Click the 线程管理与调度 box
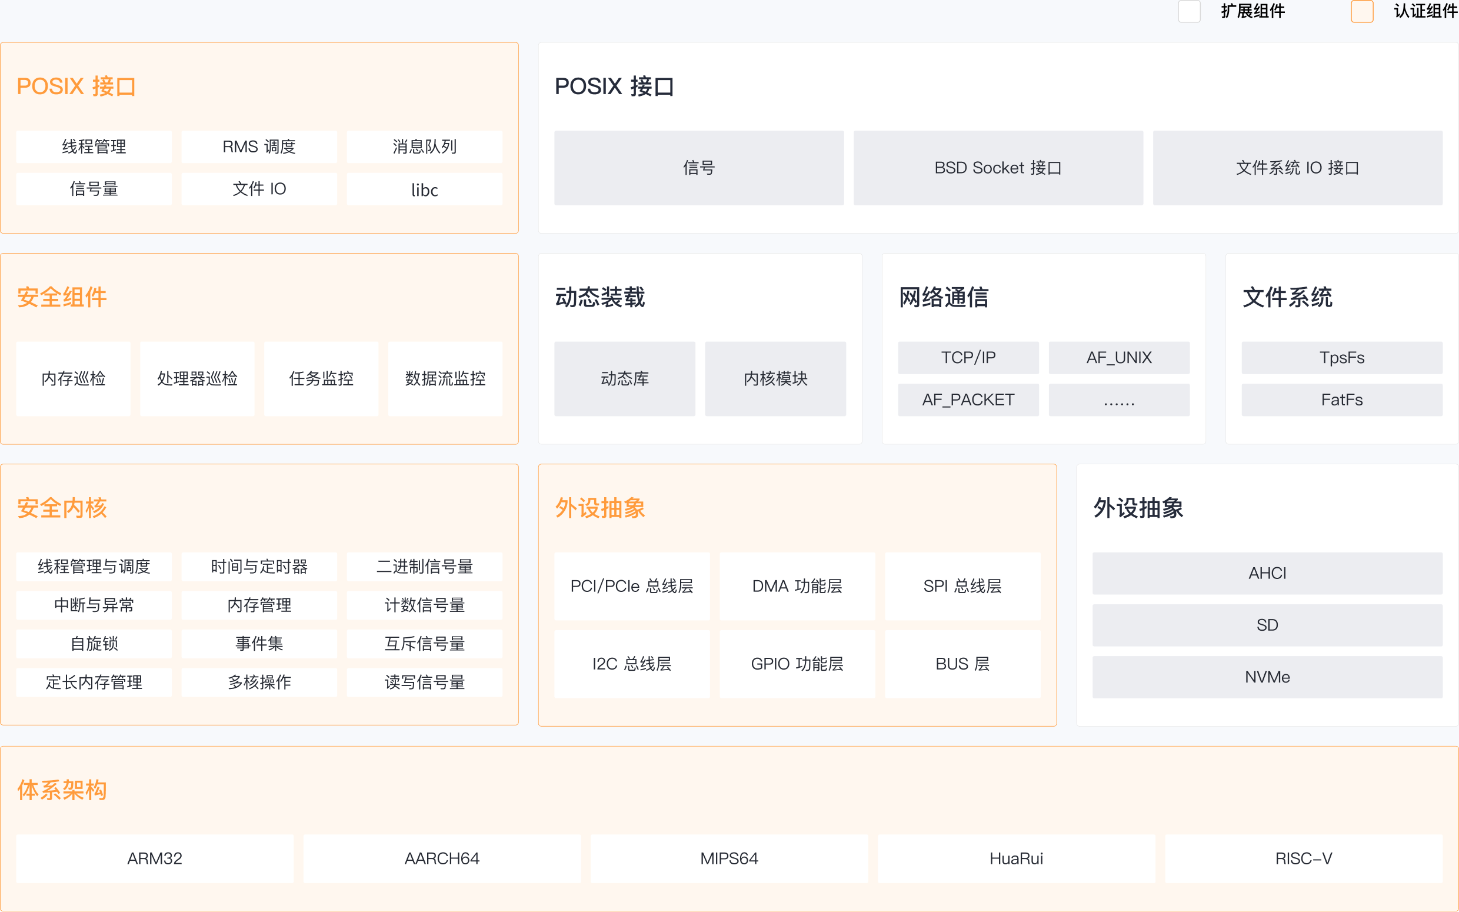This screenshot has width=1459, height=912. (x=94, y=567)
